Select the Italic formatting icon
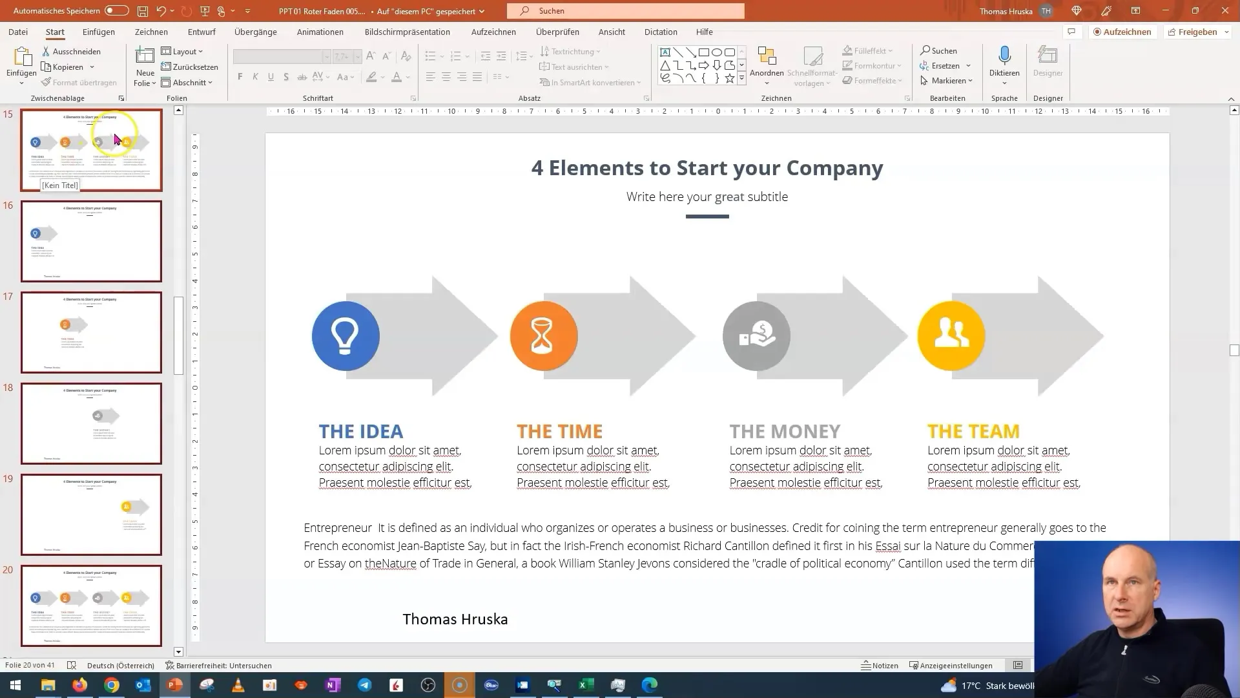The width and height of the screenshot is (1240, 698). coord(256,77)
